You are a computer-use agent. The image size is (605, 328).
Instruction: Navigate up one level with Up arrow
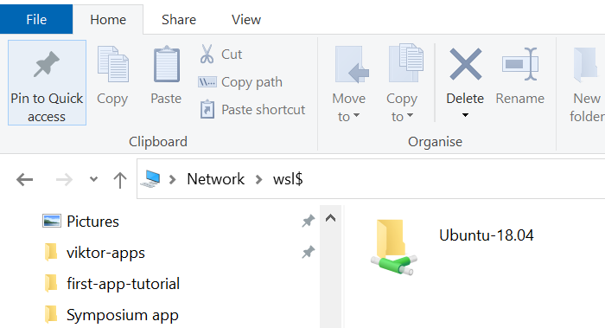120,180
